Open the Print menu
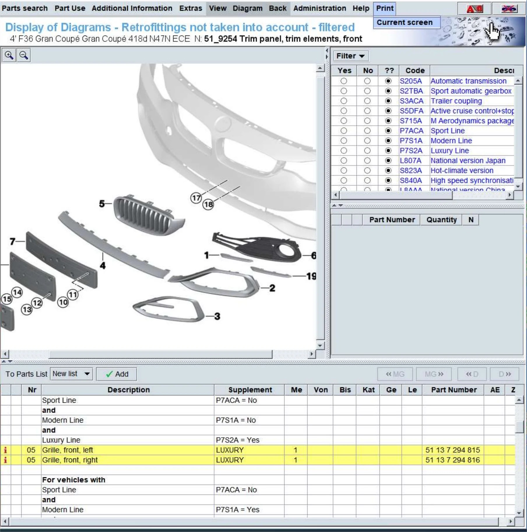 (384, 8)
